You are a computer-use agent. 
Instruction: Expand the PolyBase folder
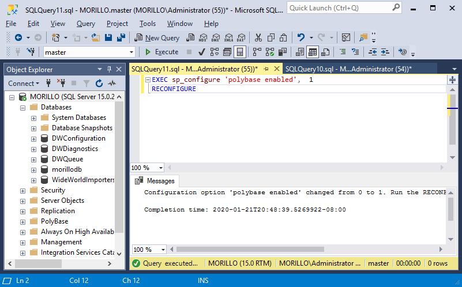22,222
